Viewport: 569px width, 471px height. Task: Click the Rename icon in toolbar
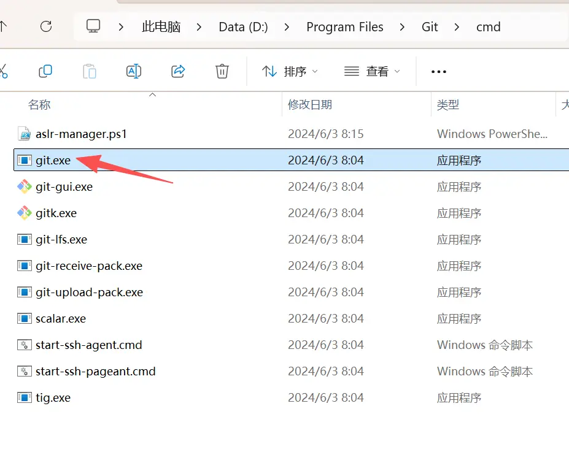point(134,71)
